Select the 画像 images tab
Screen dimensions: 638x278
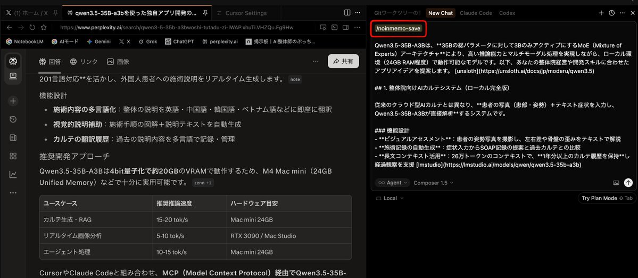[x=118, y=62]
